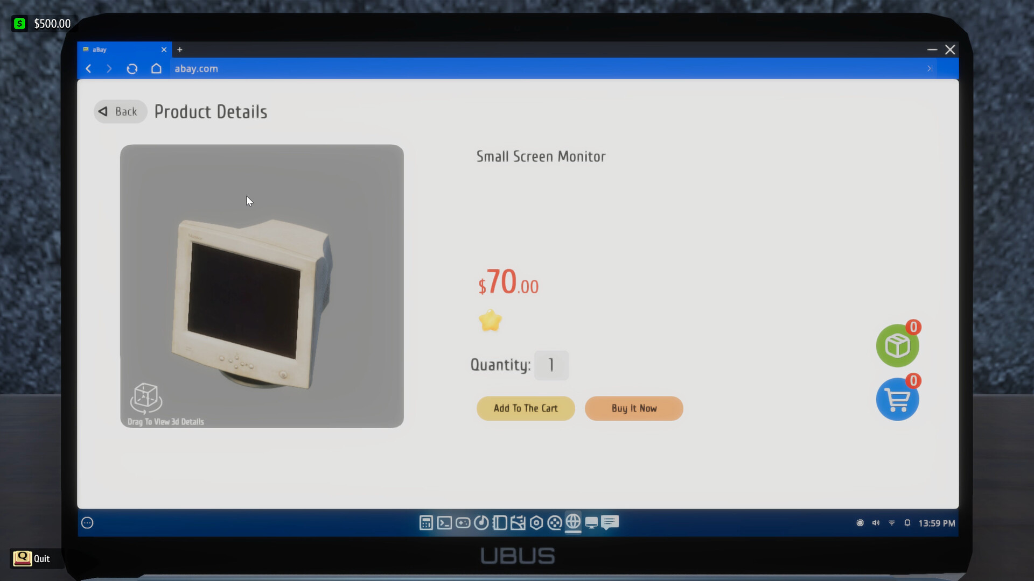Navigate back using browser back arrow
The width and height of the screenshot is (1034, 581).
tap(87, 68)
